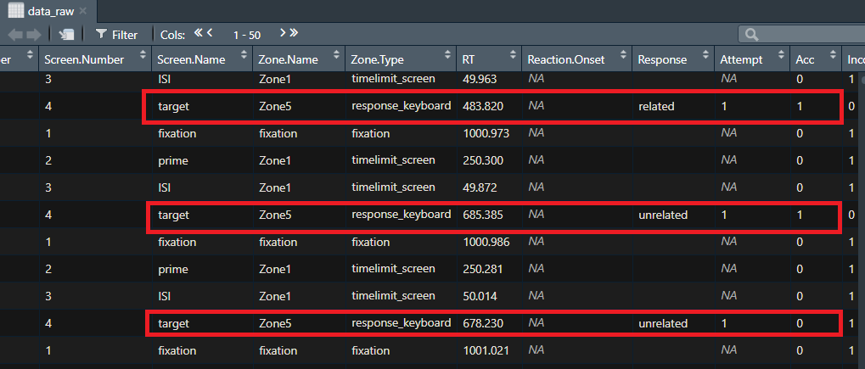Close the data_raw tab

pyautogui.click(x=82, y=10)
